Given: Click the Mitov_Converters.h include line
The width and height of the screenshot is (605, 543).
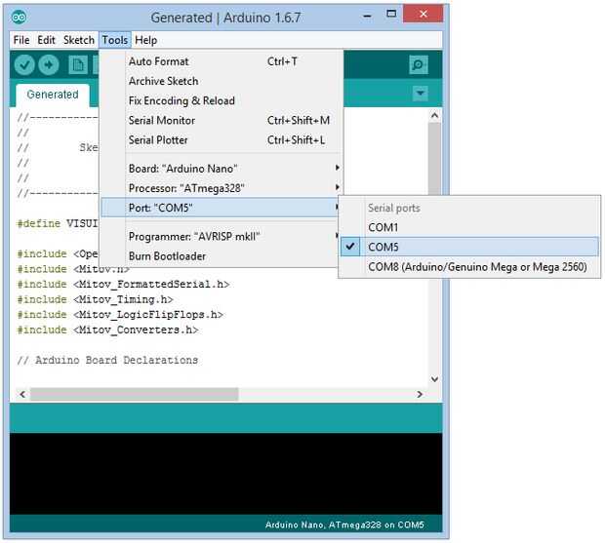Looking at the screenshot, I should (107, 330).
